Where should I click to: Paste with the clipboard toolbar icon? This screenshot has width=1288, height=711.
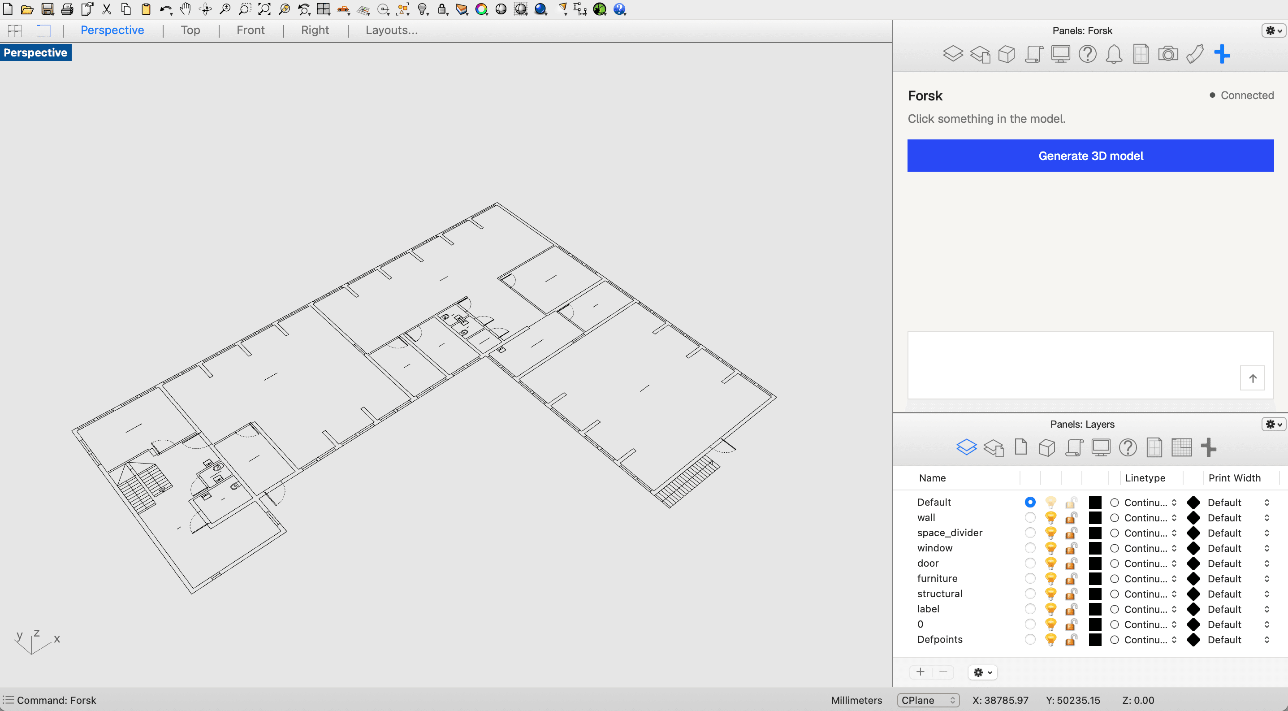pos(146,9)
